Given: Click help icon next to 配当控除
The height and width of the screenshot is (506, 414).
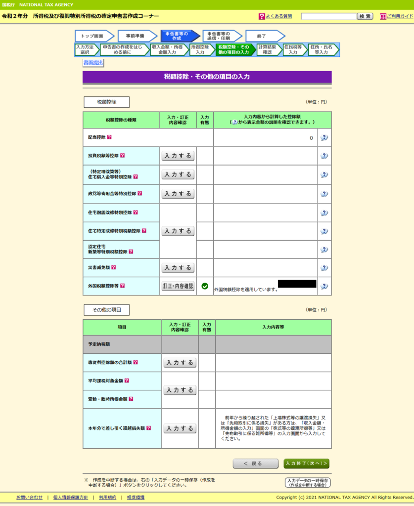Looking at the screenshot, I should click(109, 137).
